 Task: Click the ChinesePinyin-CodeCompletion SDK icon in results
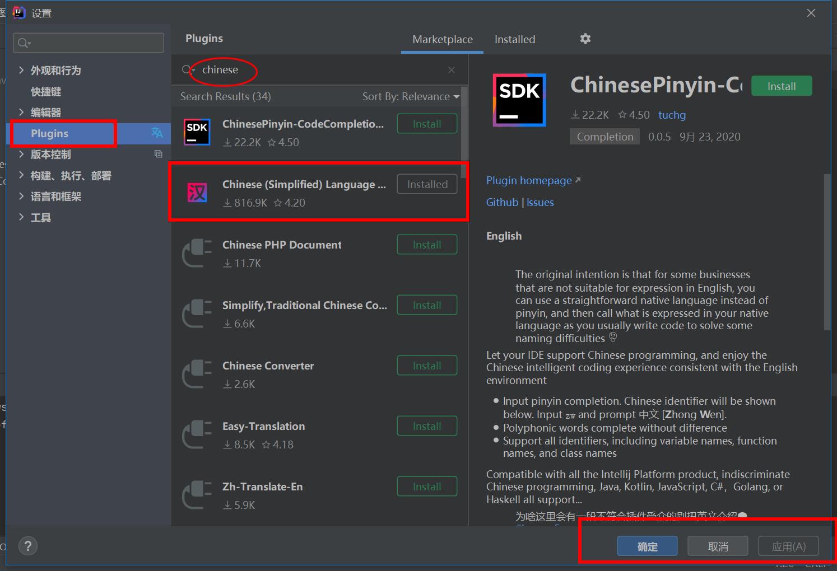(x=197, y=132)
